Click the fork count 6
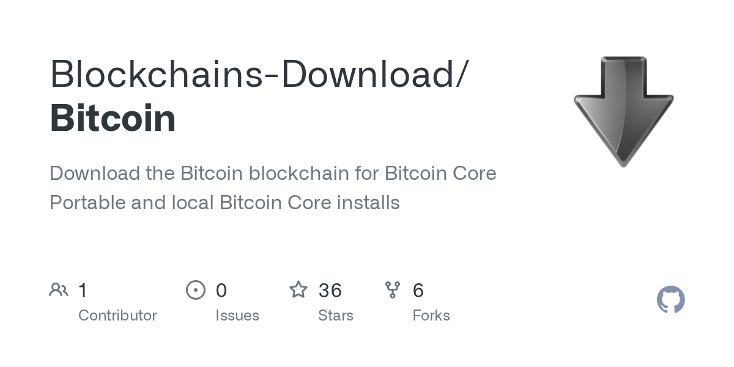The height and width of the screenshot is (367, 734). click(x=418, y=290)
